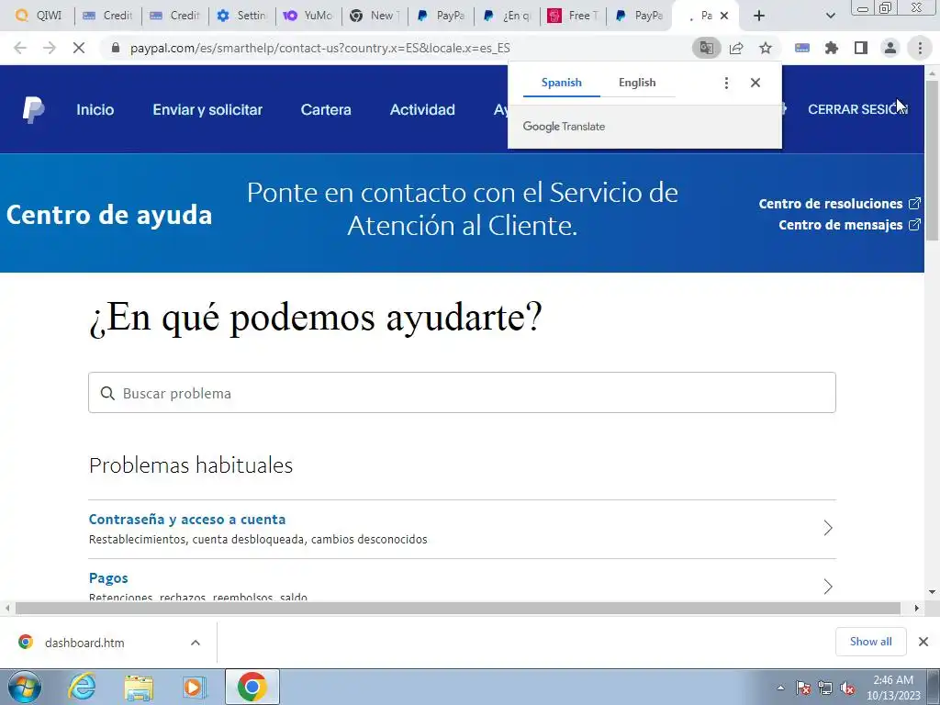Switch to the Free T tab
The width and height of the screenshot is (940, 705).
click(573, 16)
